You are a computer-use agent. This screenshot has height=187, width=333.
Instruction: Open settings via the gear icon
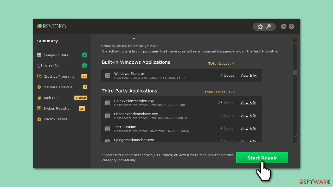click(x=260, y=27)
